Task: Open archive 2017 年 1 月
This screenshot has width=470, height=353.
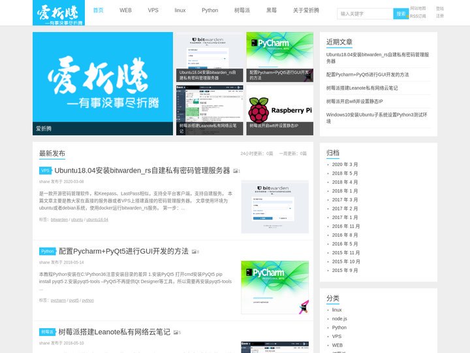Action: point(345,217)
